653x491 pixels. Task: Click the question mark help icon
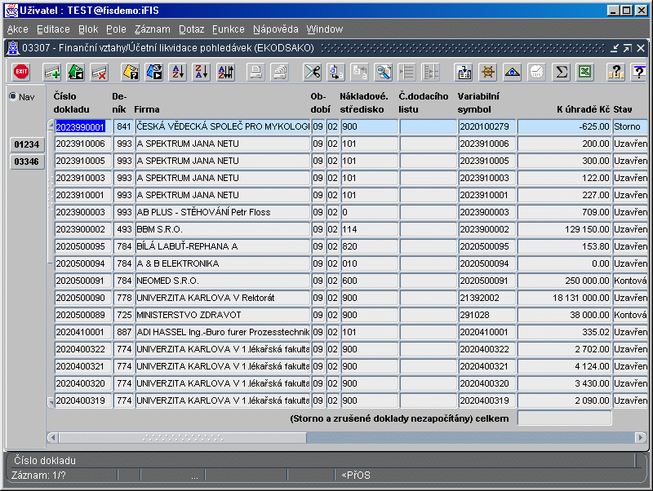point(616,73)
